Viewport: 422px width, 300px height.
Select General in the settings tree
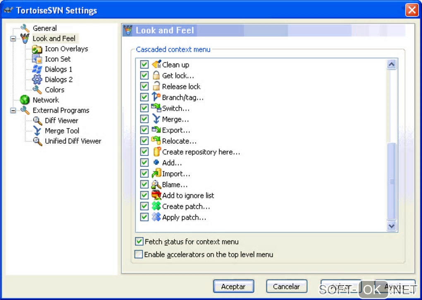[45, 28]
